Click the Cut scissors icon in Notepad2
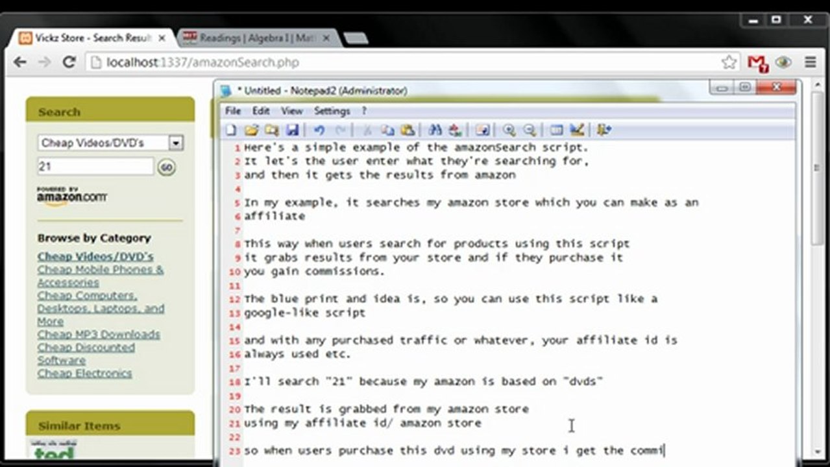 367,130
